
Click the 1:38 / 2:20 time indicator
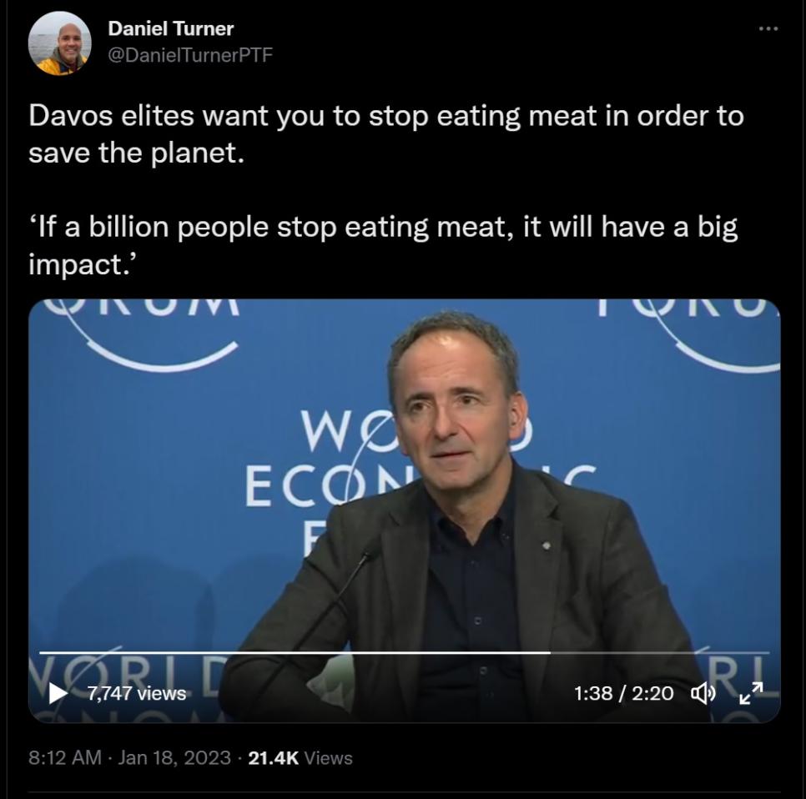pyautogui.click(x=623, y=693)
